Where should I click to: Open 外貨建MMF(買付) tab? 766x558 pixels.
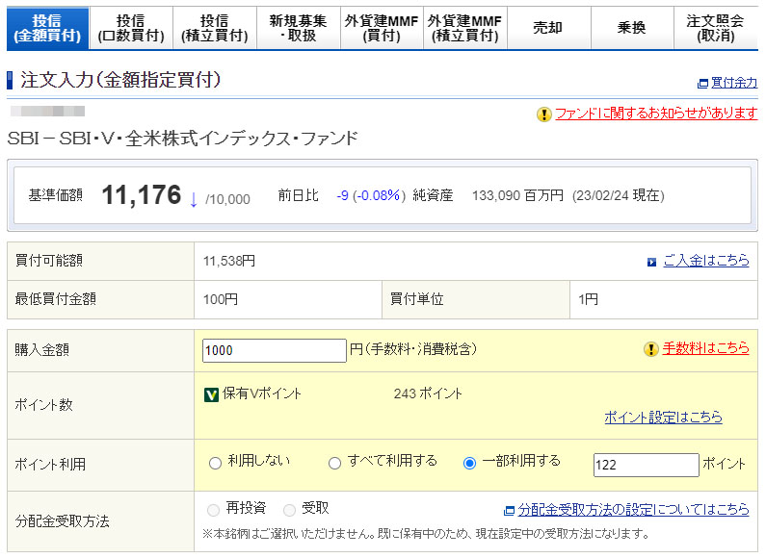pyautogui.click(x=383, y=28)
